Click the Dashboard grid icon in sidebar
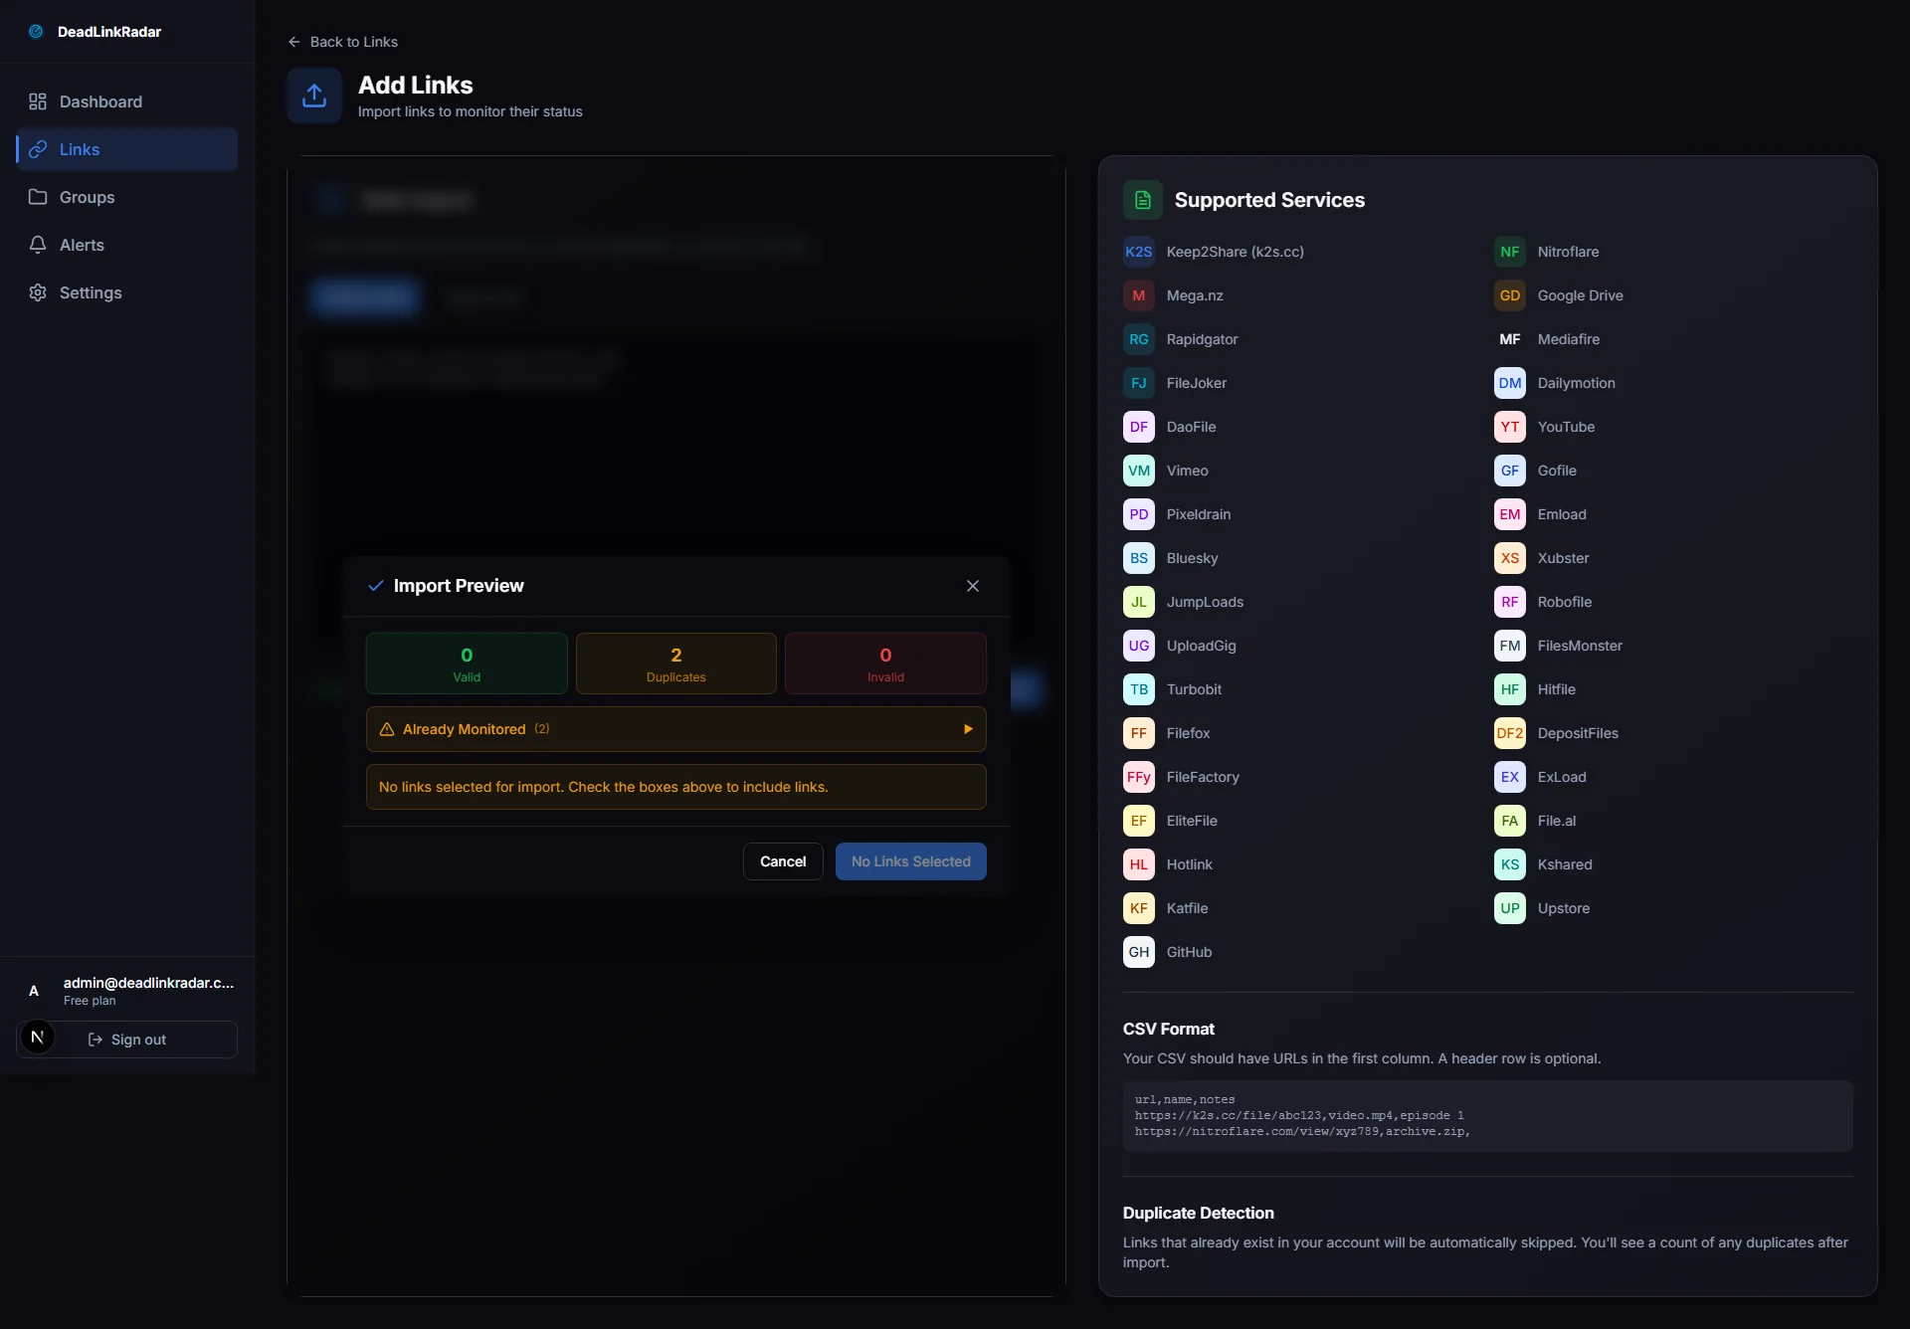The width and height of the screenshot is (1910, 1329). [38, 101]
